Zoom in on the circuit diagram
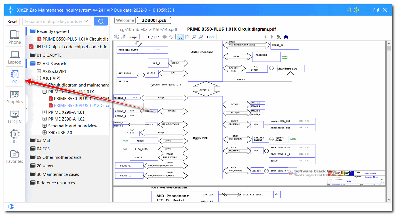396x215 pixels. (x=201, y=37)
